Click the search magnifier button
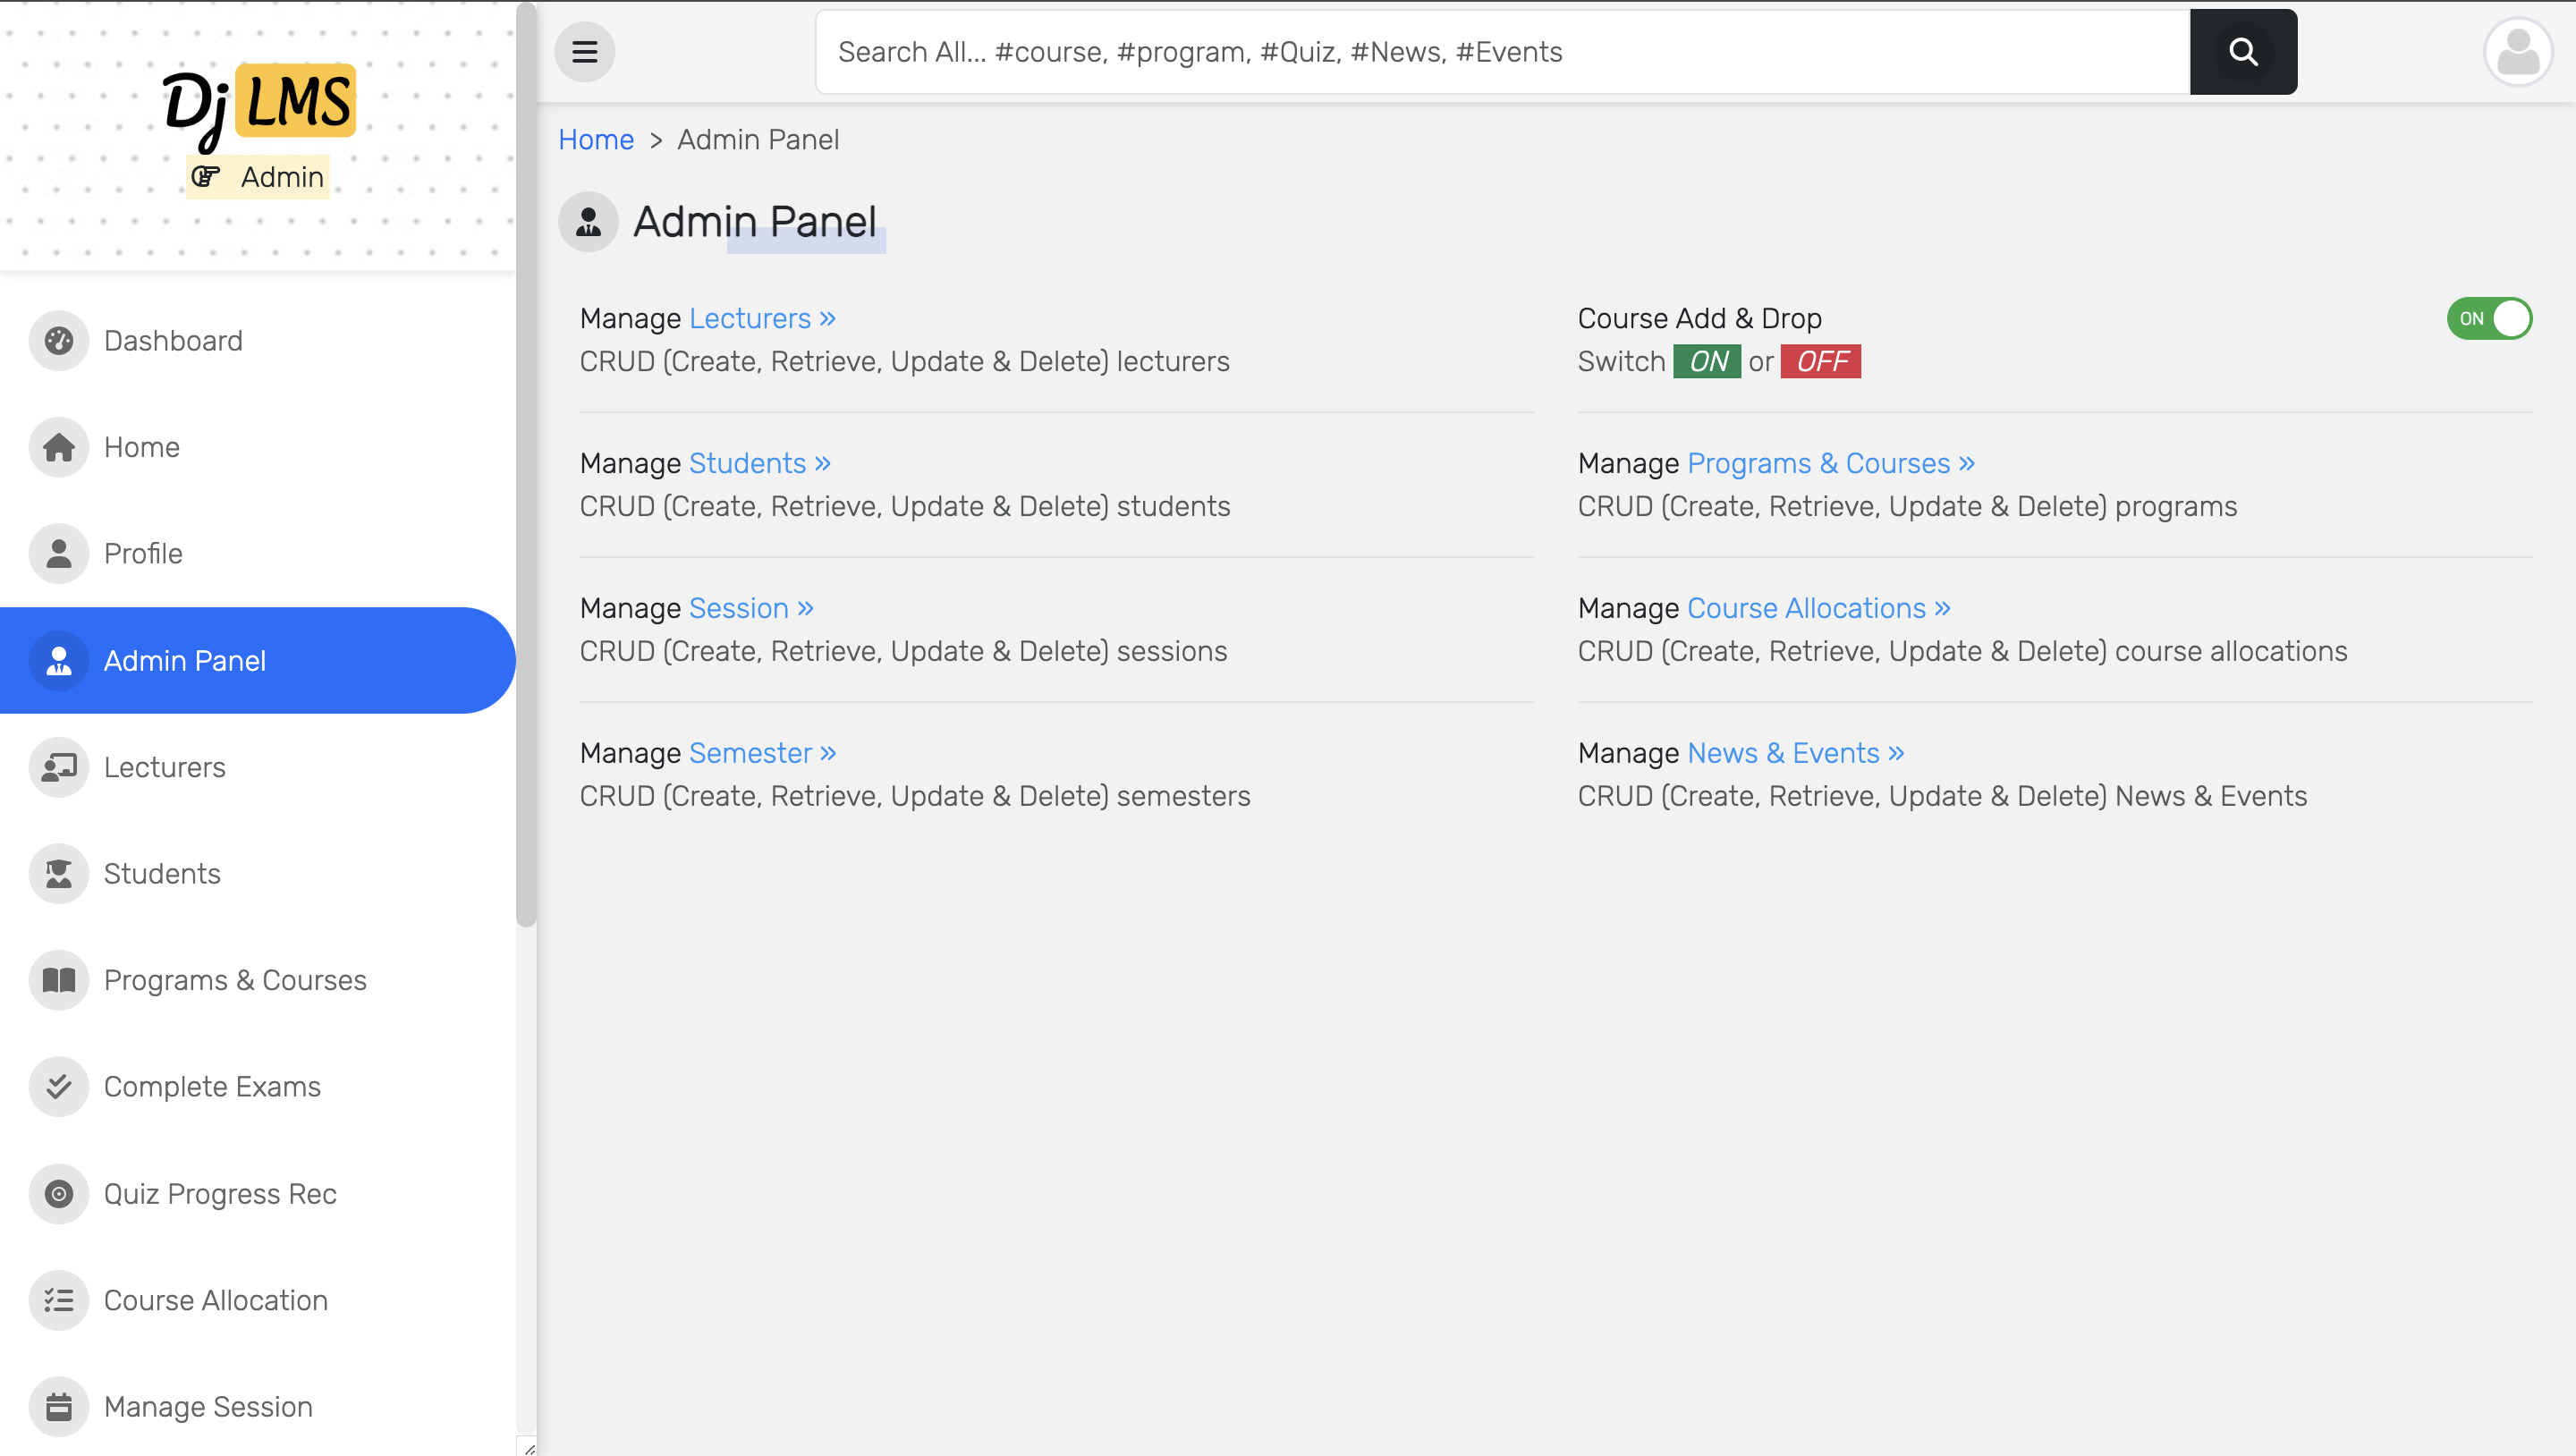Viewport: 2576px width, 1456px height. point(2243,52)
